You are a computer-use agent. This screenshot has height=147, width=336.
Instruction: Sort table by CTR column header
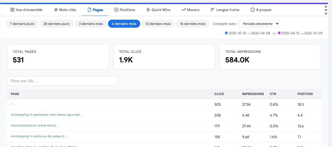pos(273,94)
